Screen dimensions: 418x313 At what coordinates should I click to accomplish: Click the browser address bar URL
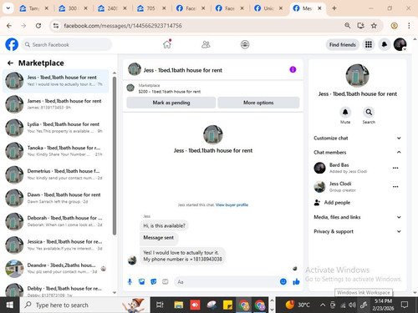point(123,26)
